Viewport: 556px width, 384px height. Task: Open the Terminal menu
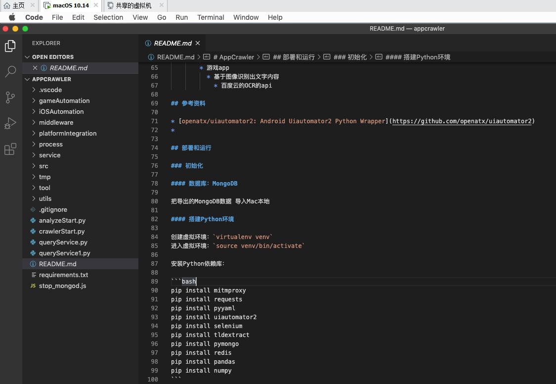coord(211,17)
